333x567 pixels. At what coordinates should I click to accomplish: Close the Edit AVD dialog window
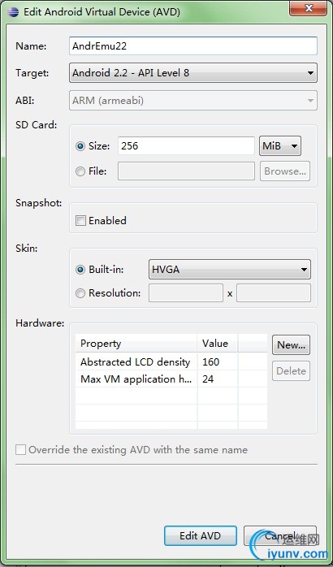click(308, 8)
